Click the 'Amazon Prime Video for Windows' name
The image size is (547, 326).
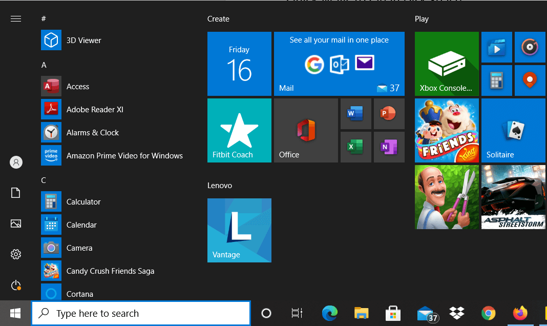point(124,156)
